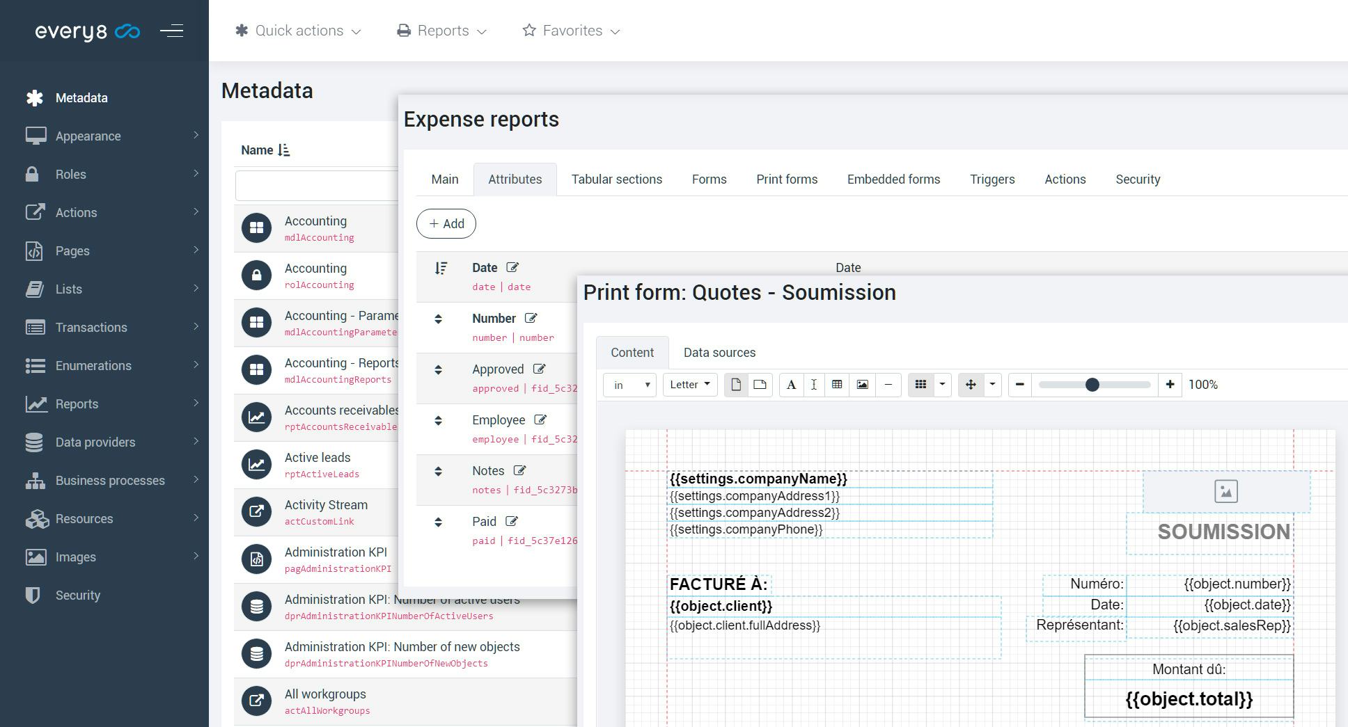Viewport: 1348px width, 727px height.
Task: Open the Data sources tab
Action: click(x=719, y=353)
